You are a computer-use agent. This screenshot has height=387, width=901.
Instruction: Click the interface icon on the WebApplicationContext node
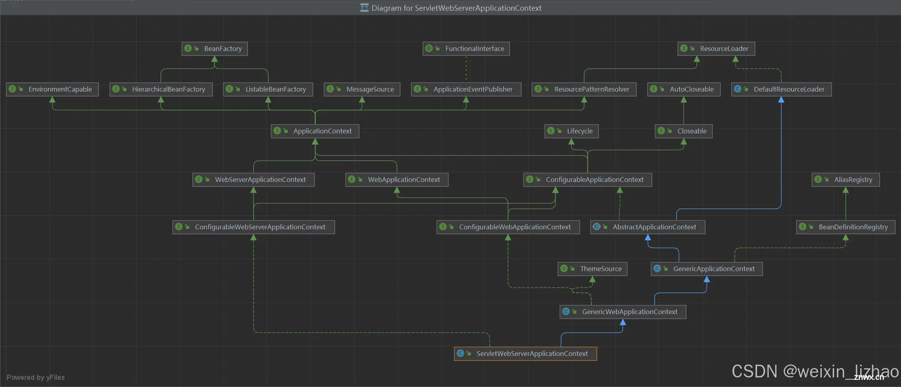tap(352, 179)
